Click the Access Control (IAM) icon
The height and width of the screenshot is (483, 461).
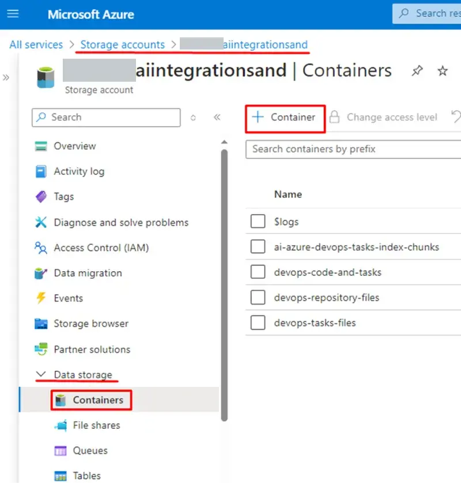41,248
